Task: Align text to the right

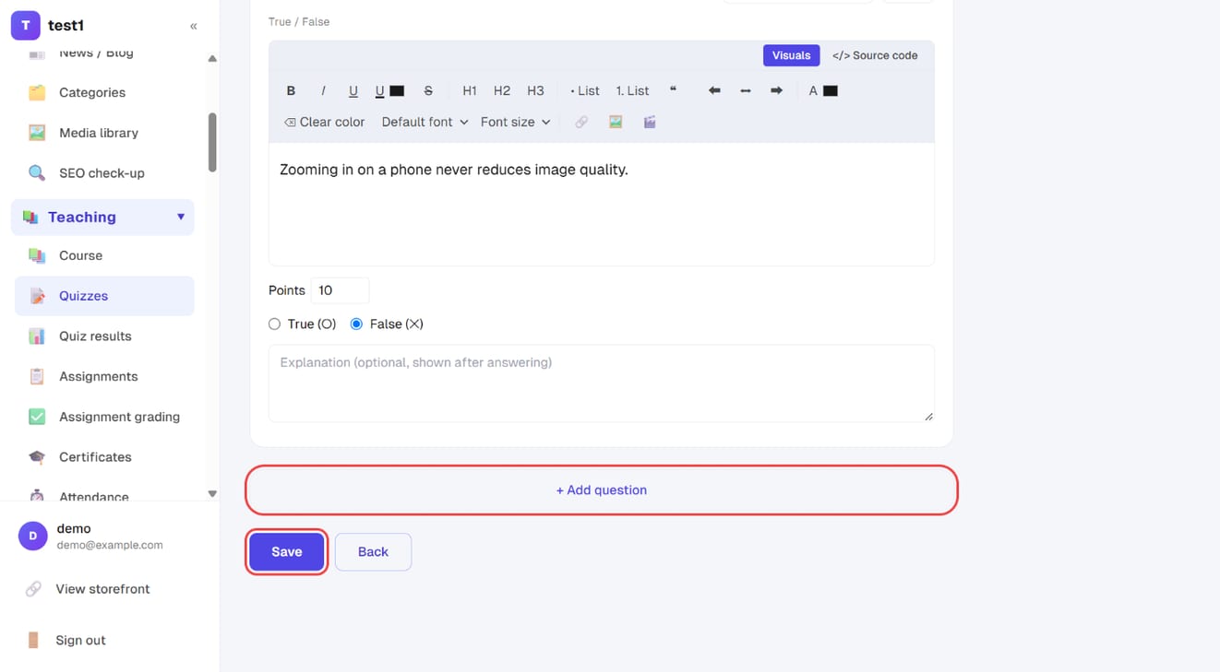Action: (x=776, y=90)
